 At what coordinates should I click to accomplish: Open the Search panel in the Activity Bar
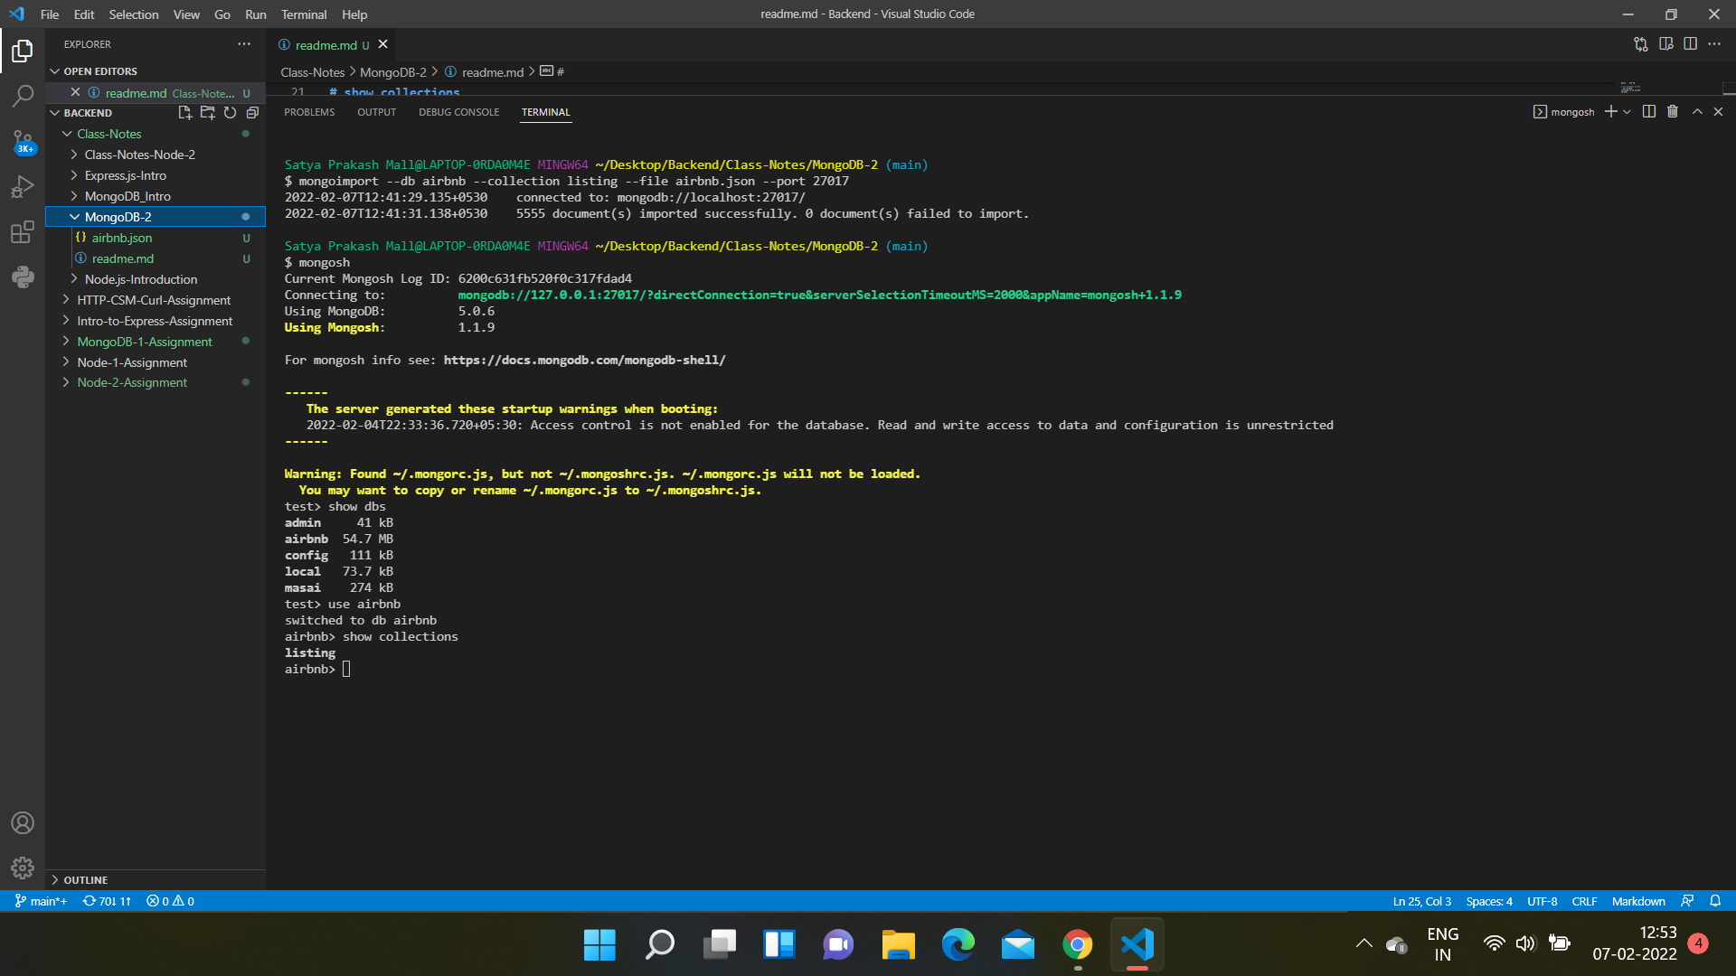(23, 96)
